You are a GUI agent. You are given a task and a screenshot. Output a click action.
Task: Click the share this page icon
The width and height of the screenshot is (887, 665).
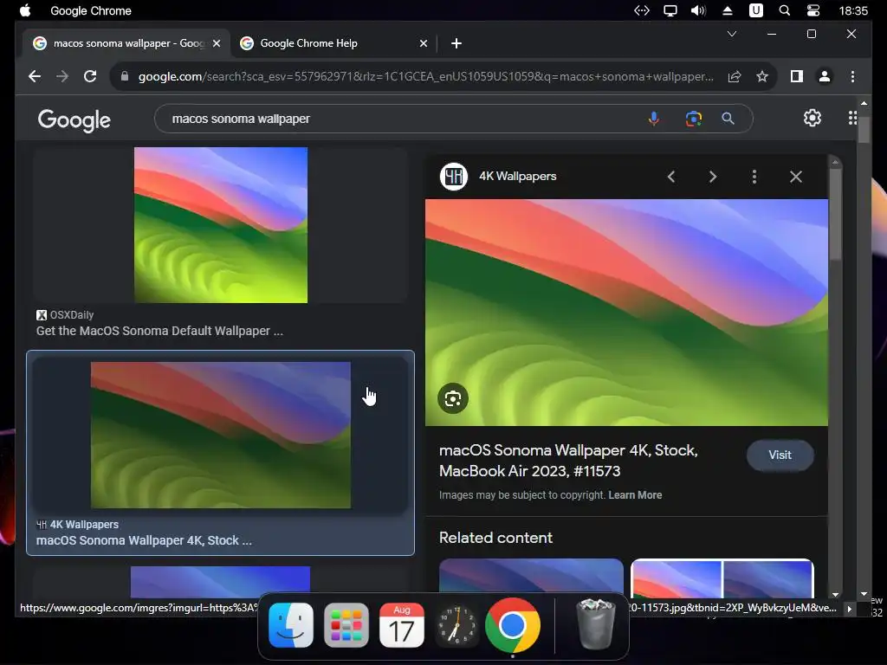tap(735, 76)
